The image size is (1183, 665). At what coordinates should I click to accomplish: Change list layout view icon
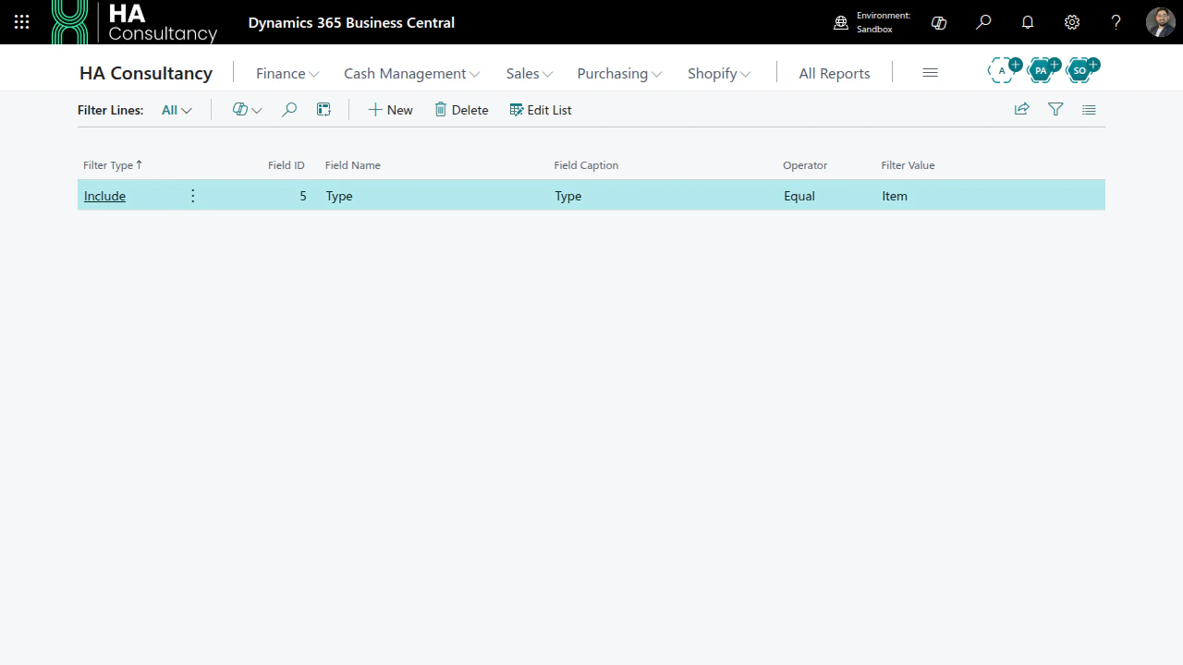point(1089,110)
